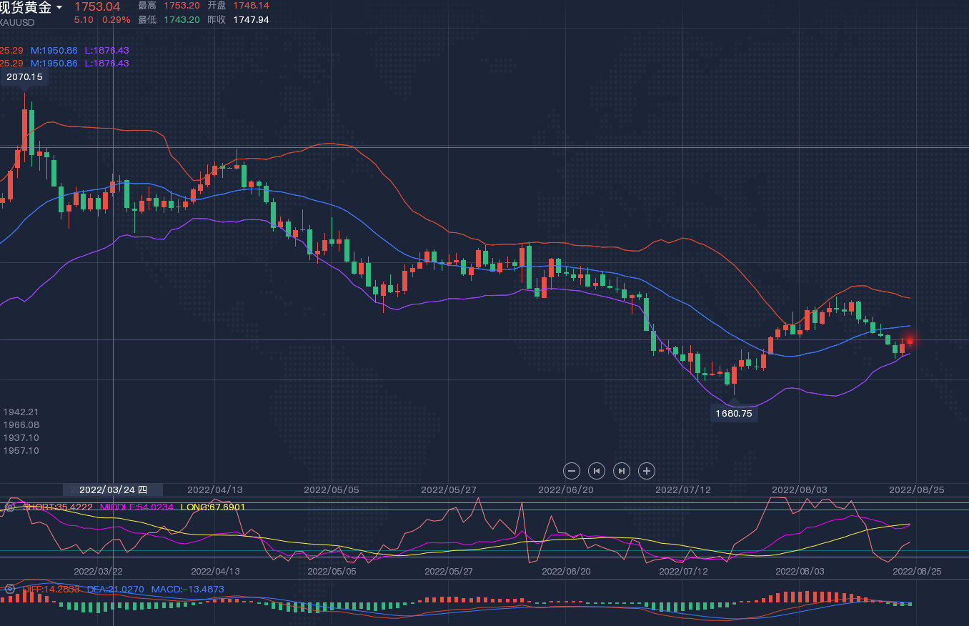969x626 pixels.
Task: Click the 2022/08/25 date on main axis
Action: 916,490
